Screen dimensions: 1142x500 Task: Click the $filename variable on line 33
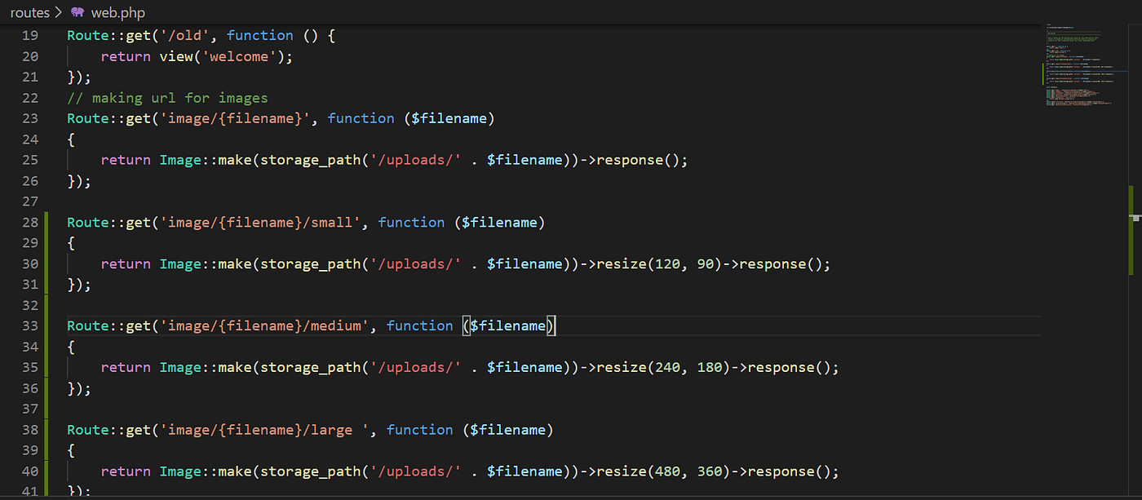pyautogui.click(x=508, y=325)
